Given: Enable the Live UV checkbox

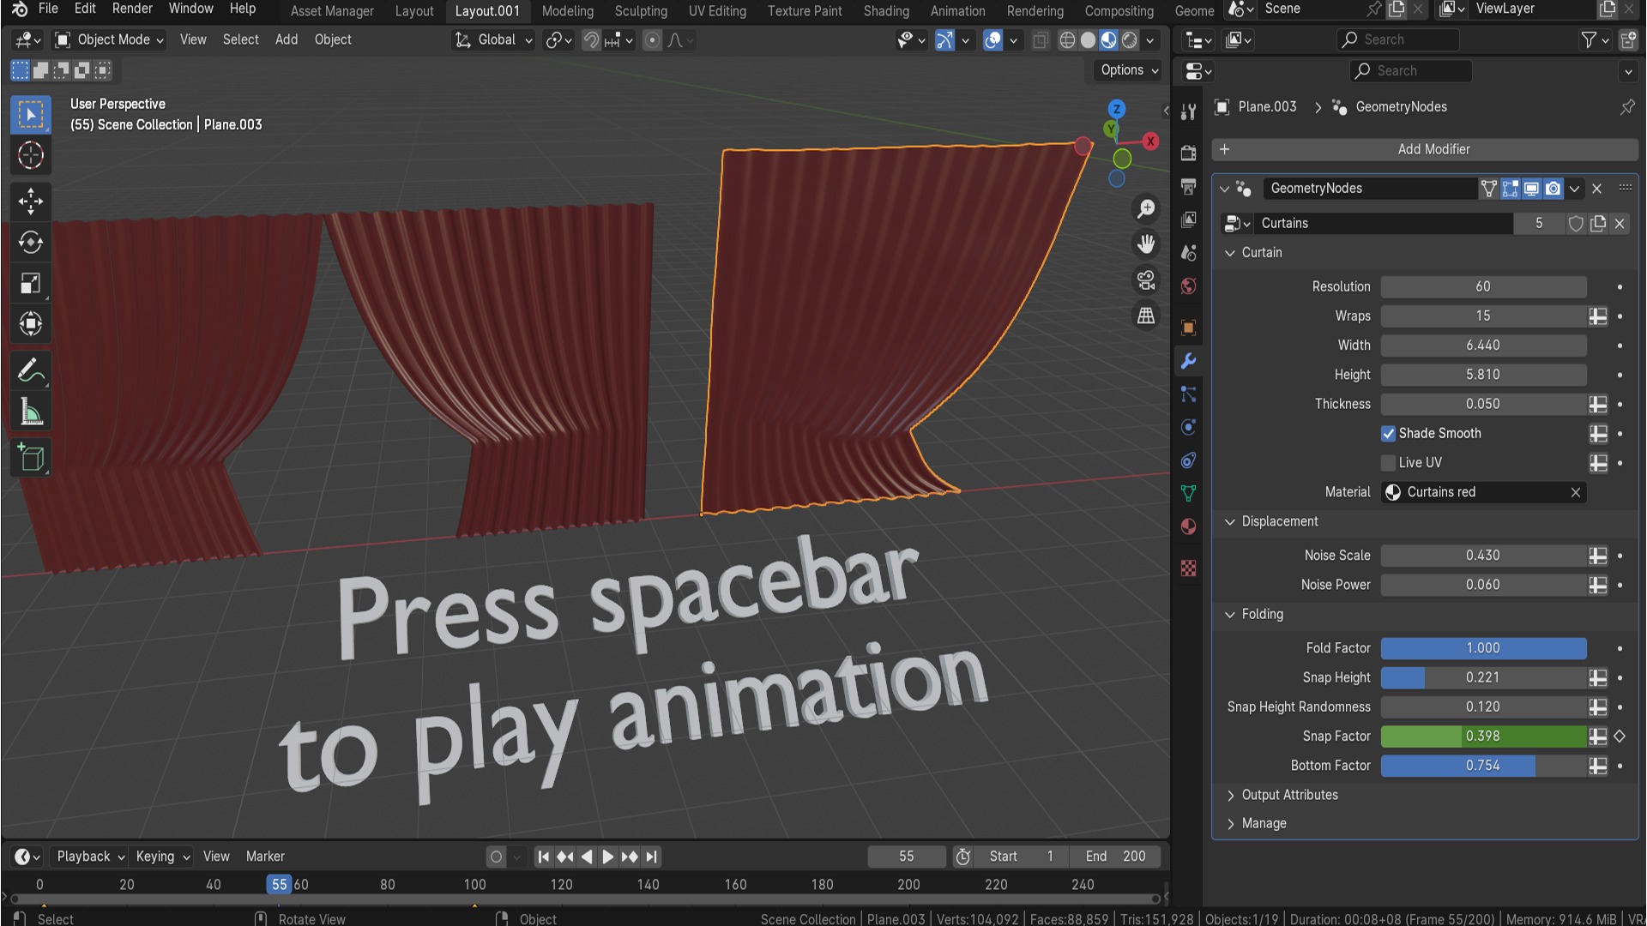Looking at the screenshot, I should [1388, 462].
